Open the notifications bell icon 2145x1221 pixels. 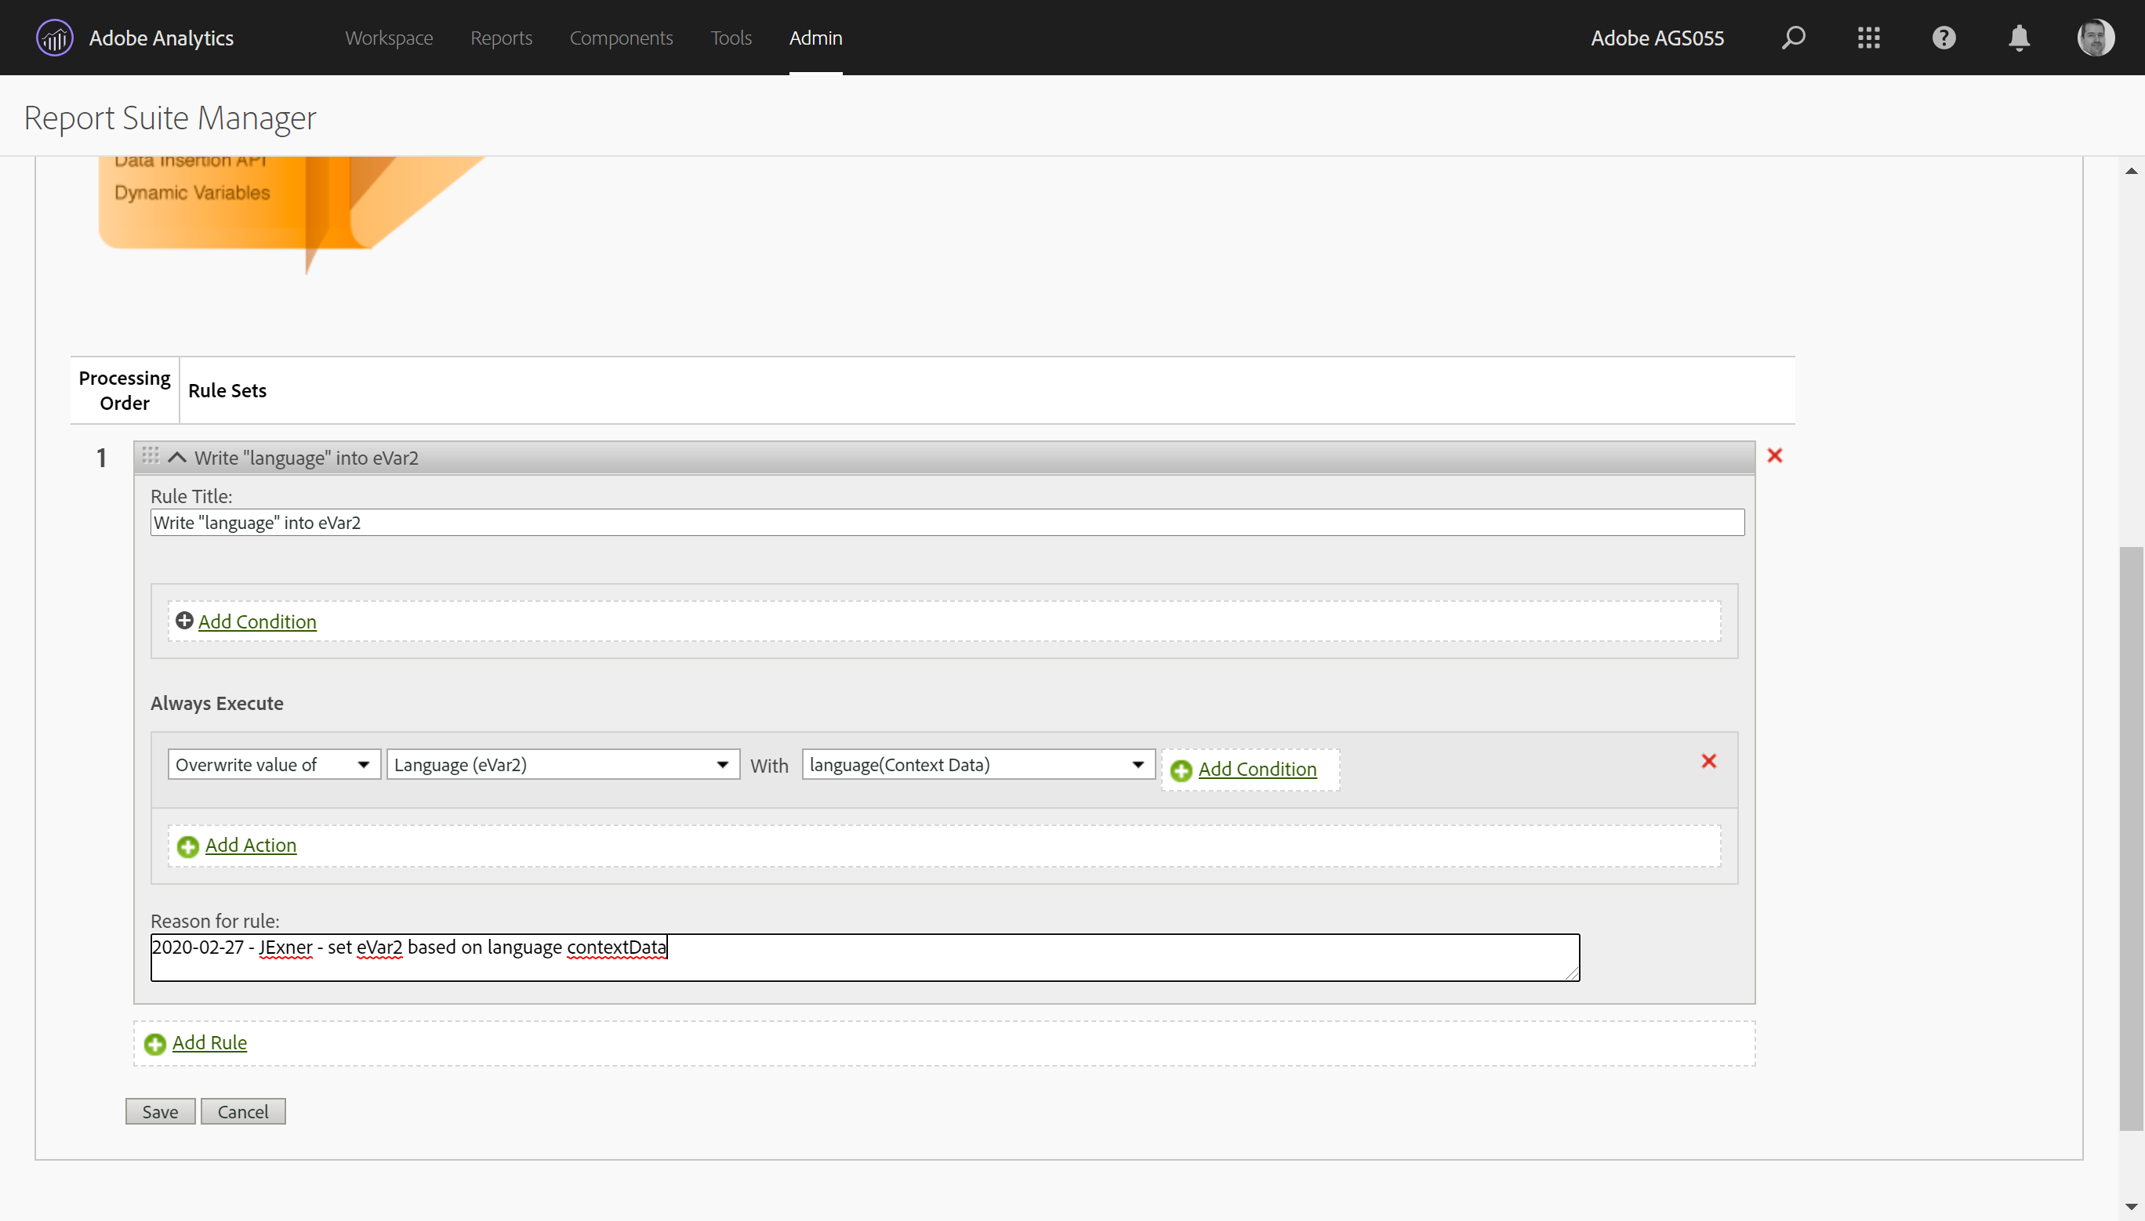[x=2019, y=38]
